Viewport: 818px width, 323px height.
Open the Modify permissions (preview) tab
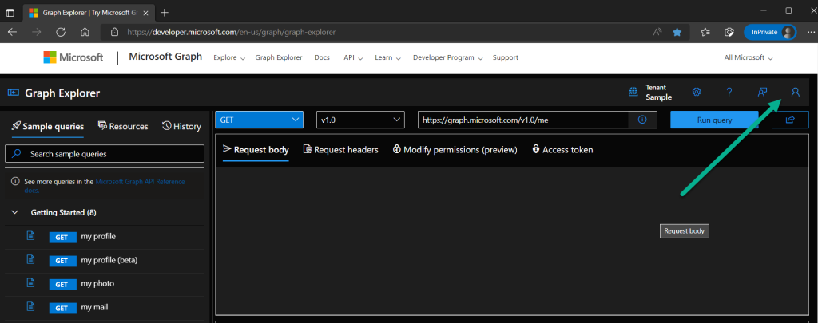pyautogui.click(x=455, y=149)
